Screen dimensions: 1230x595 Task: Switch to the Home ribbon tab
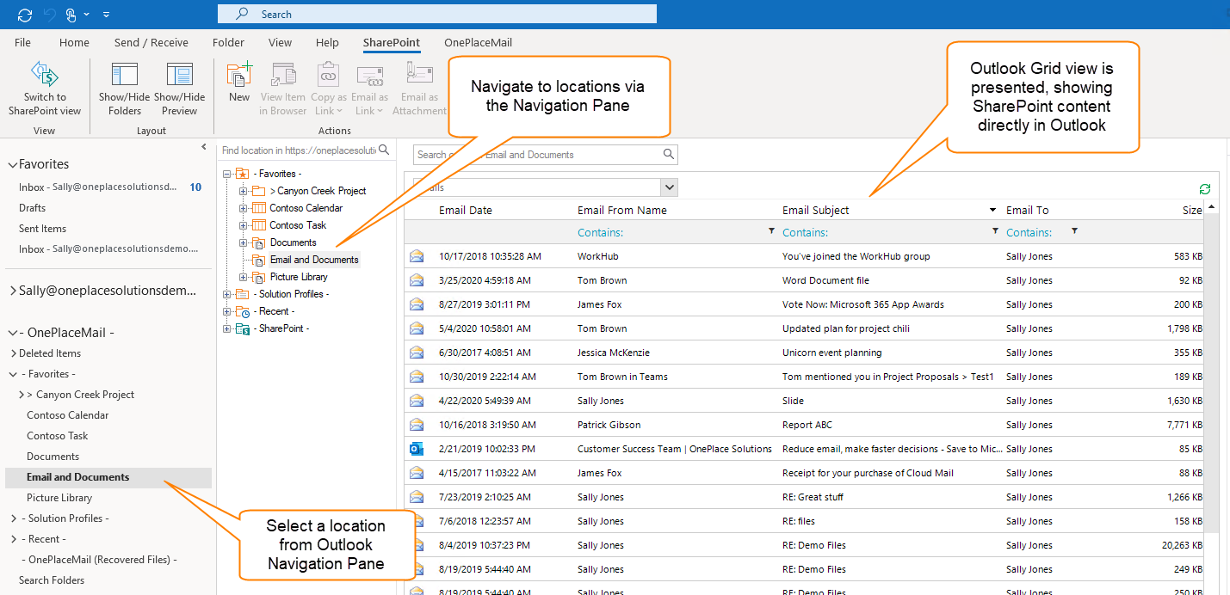74,42
